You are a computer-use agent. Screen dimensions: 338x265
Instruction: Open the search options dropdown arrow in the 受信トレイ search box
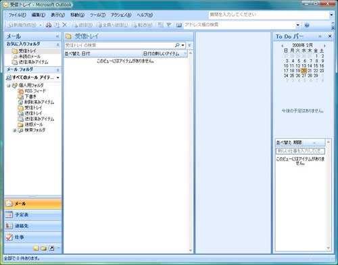pos(183,45)
